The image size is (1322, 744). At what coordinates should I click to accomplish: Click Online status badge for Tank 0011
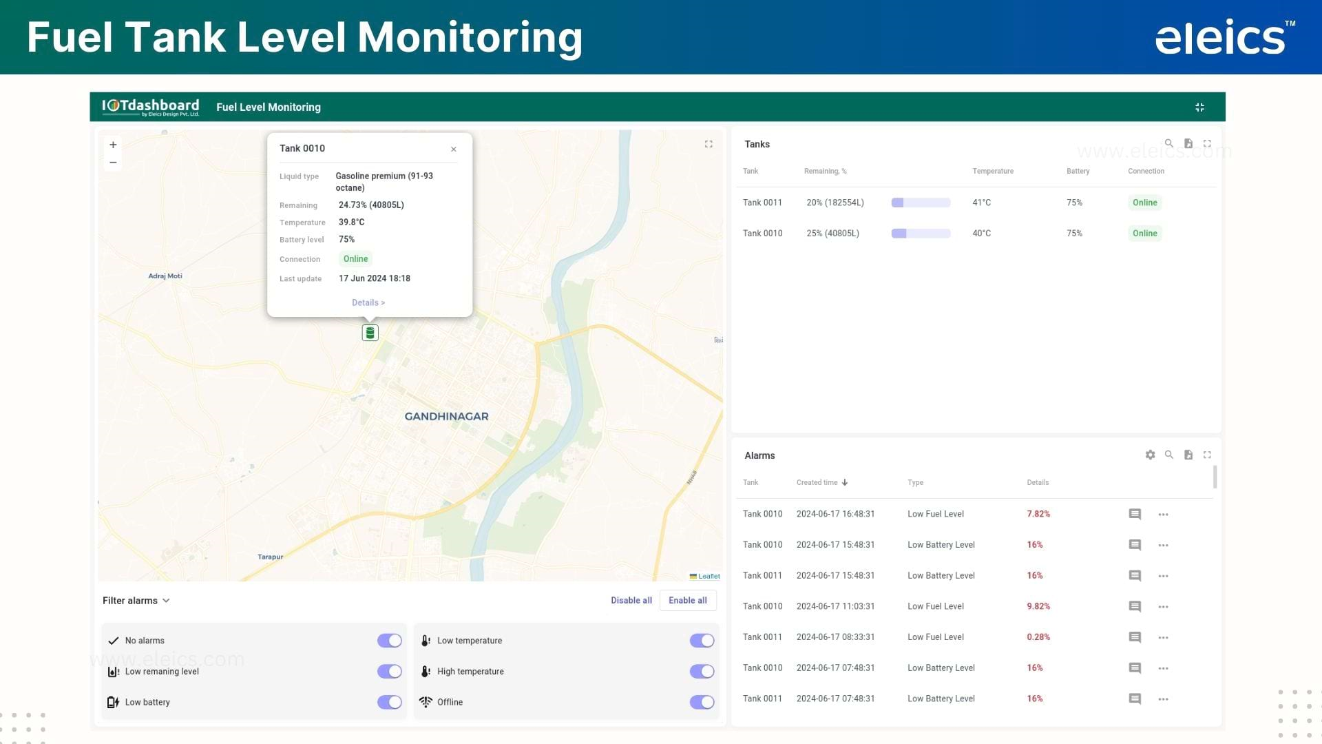pyautogui.click(x=1145, y=203)
